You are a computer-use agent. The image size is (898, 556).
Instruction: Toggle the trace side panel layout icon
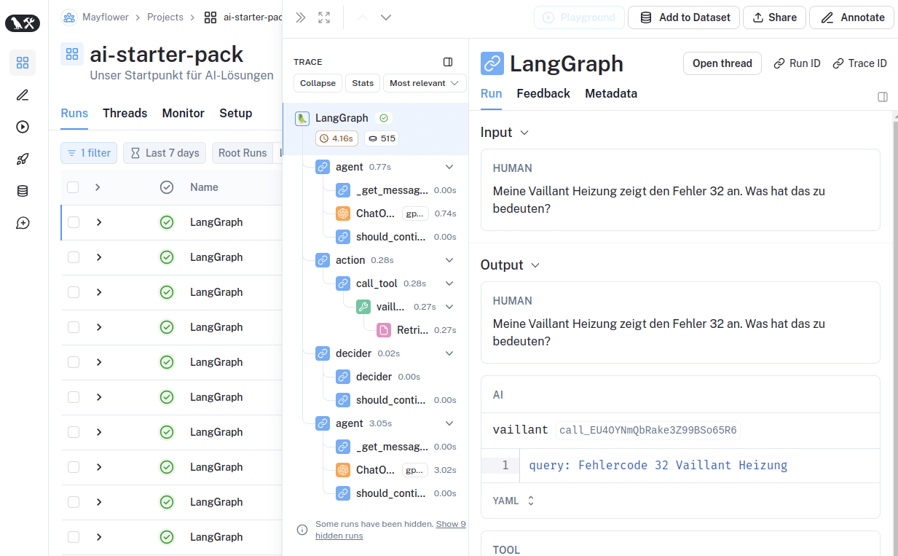[x=448, y=62]
